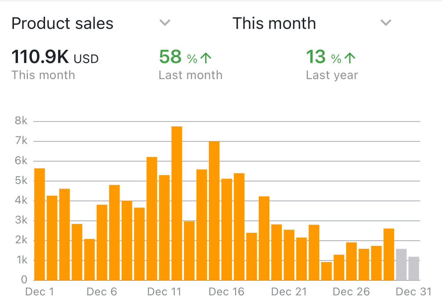This screenshot has height=306, width=442.
Task: Click the Dec 6 axis label
Action: pos(102,292)
